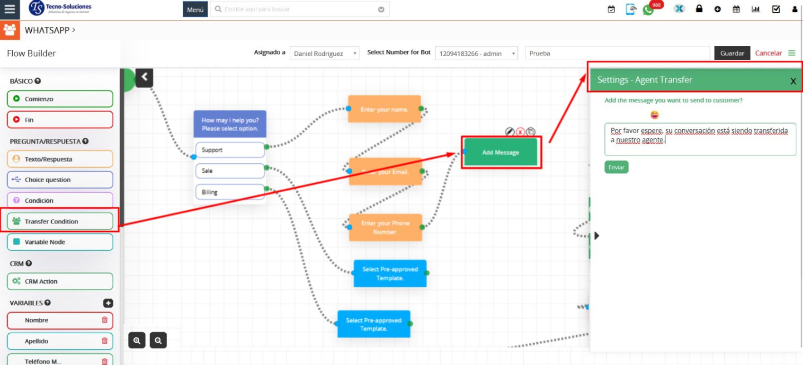Open the green list menu beside Cancelar

click(792, 53)
